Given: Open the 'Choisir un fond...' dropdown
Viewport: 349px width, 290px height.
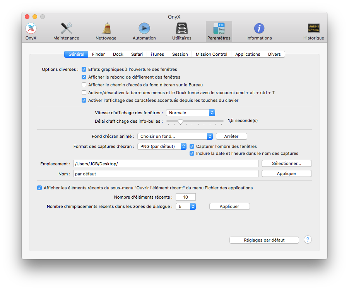Looking at the screenshot, I should click(x=174, y=136).
